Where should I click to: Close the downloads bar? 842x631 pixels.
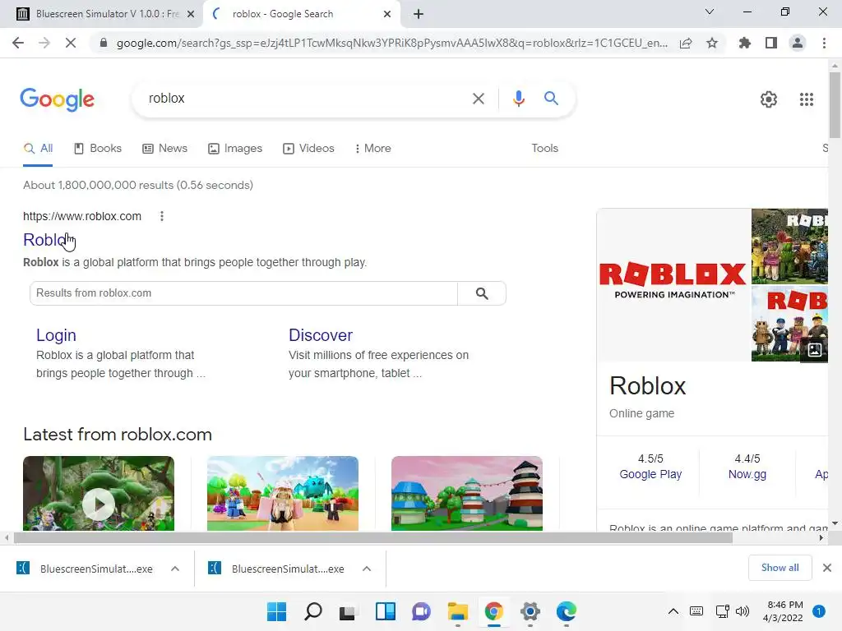(x=827, y=568)
